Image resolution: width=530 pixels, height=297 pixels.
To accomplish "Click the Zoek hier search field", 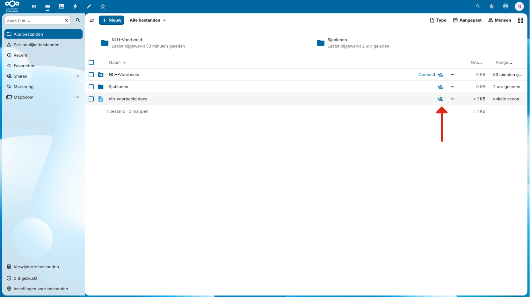I will pos(34,20).
